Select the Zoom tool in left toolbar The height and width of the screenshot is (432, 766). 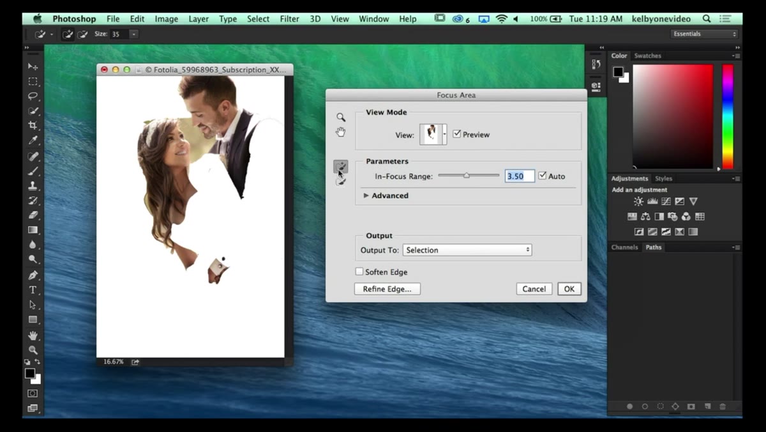[x=33, y=350]
